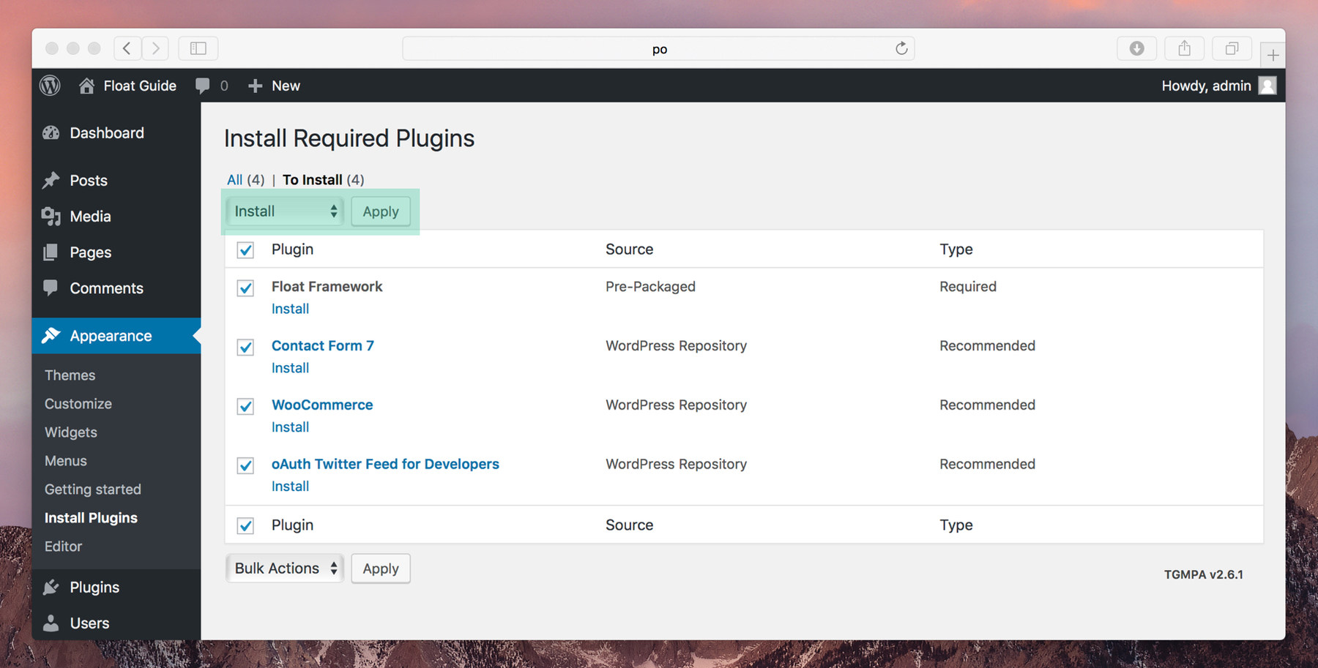The height and width of the screenshot is (668, 1318).
Task: Open Menus submenu item
Action: click(x=65, y=461)
